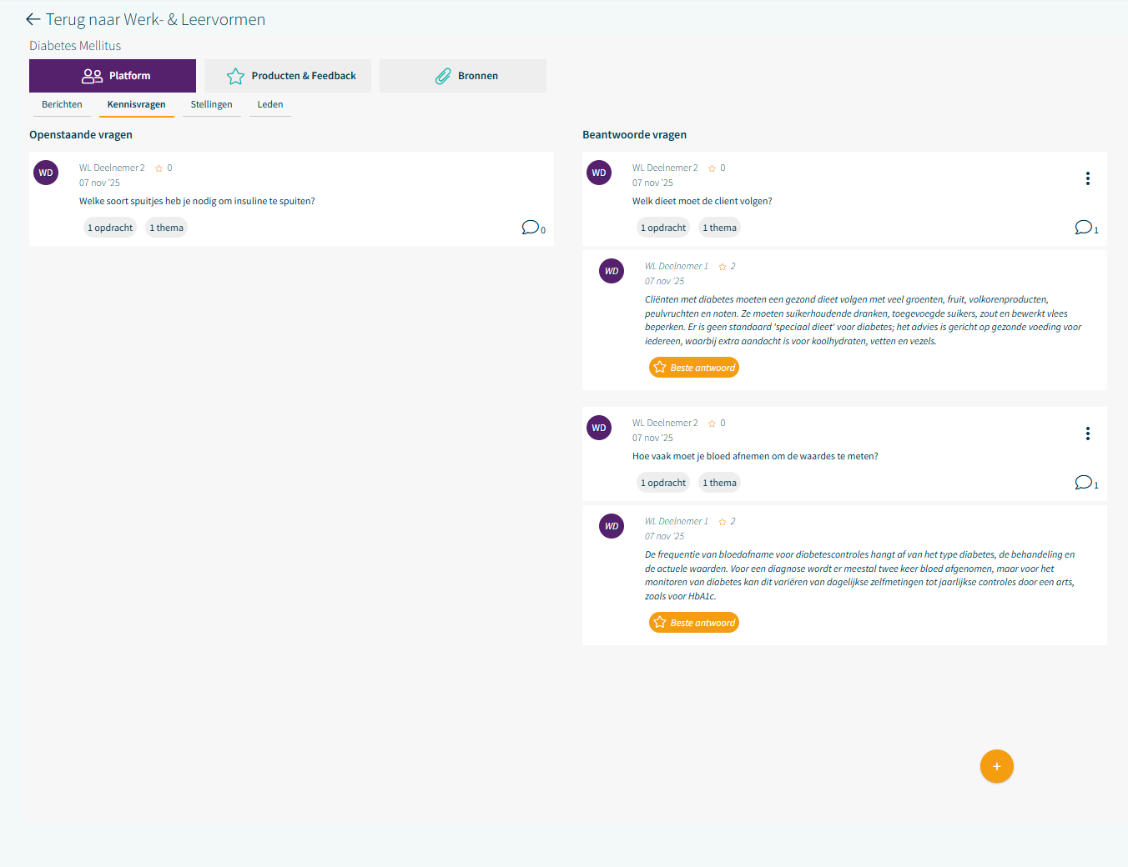The image size is (1128, 867).
Task: Open comments on the insuline spuiten question
Action: click(x=531, y=228)
